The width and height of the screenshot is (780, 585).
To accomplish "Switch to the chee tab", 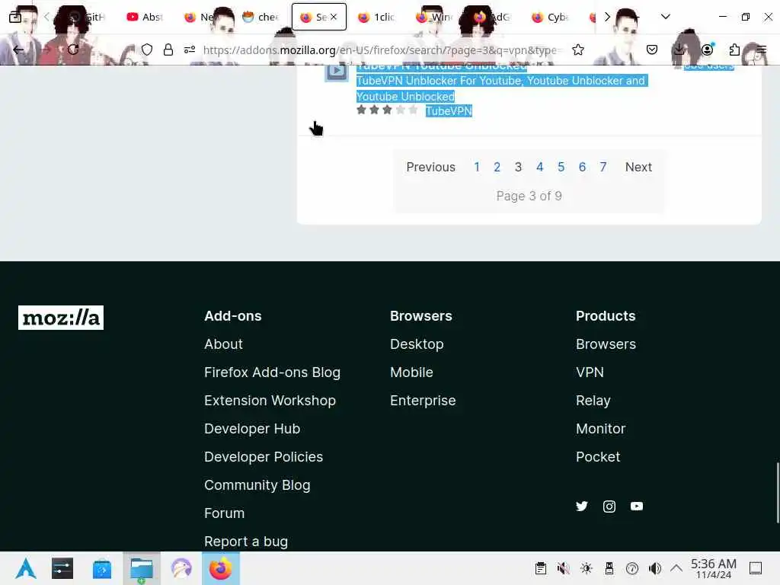I will (x=261, y=17).
